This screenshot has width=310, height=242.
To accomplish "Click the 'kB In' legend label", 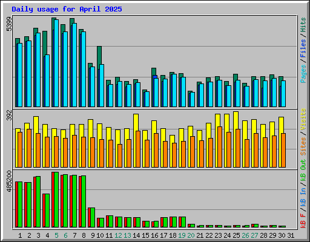I will [x=303, y=197].
